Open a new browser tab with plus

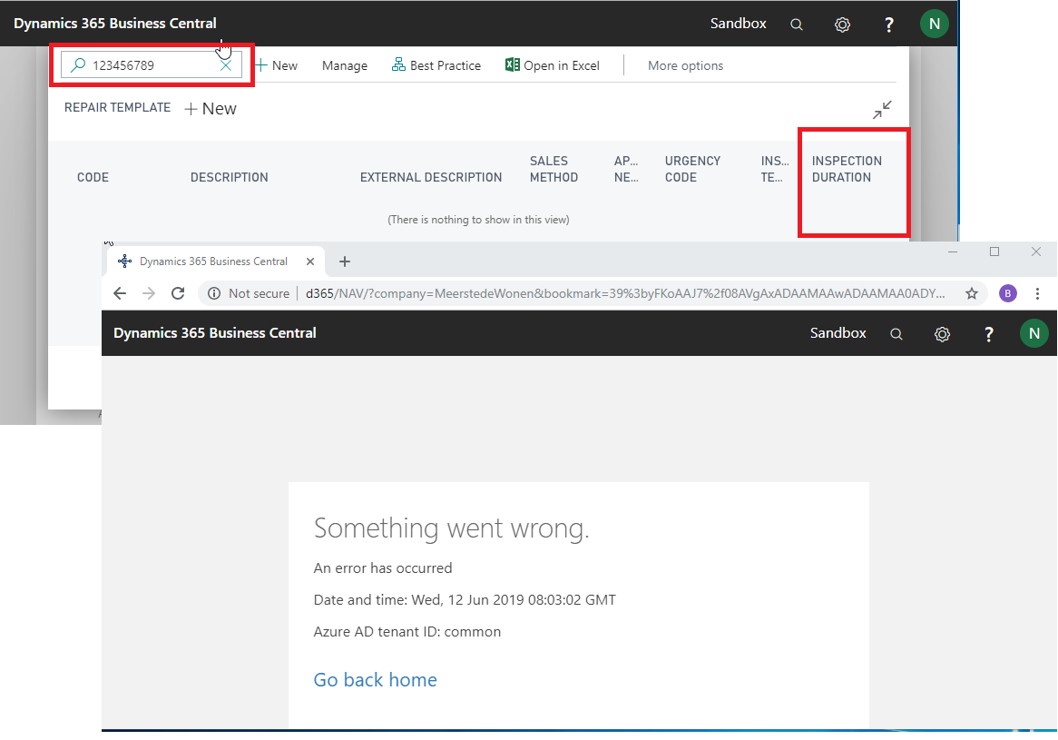click(344, 261)
